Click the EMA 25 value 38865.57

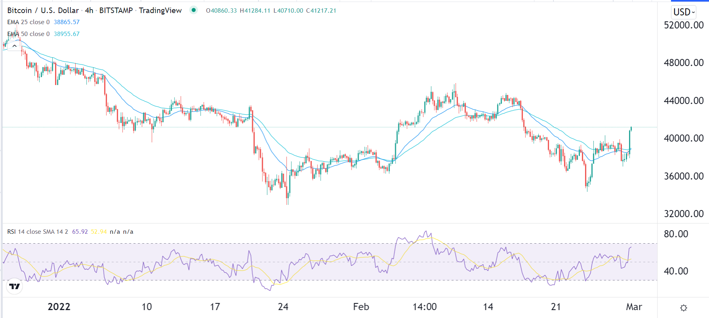(67, 22)
